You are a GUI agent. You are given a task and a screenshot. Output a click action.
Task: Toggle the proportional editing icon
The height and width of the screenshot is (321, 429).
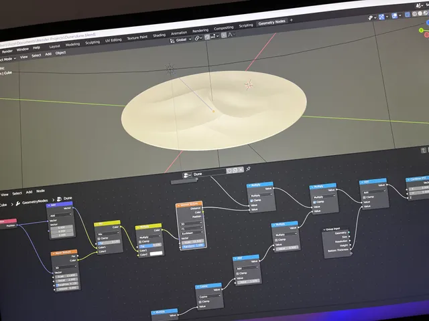pyautogui.click(x=224, y=35)
